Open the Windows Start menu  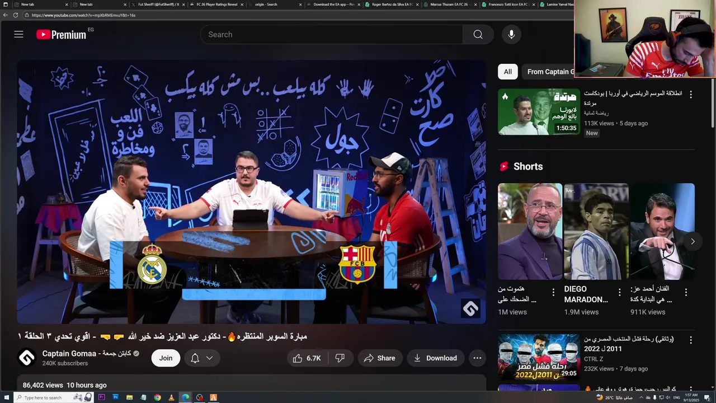(x=7, y=397)
